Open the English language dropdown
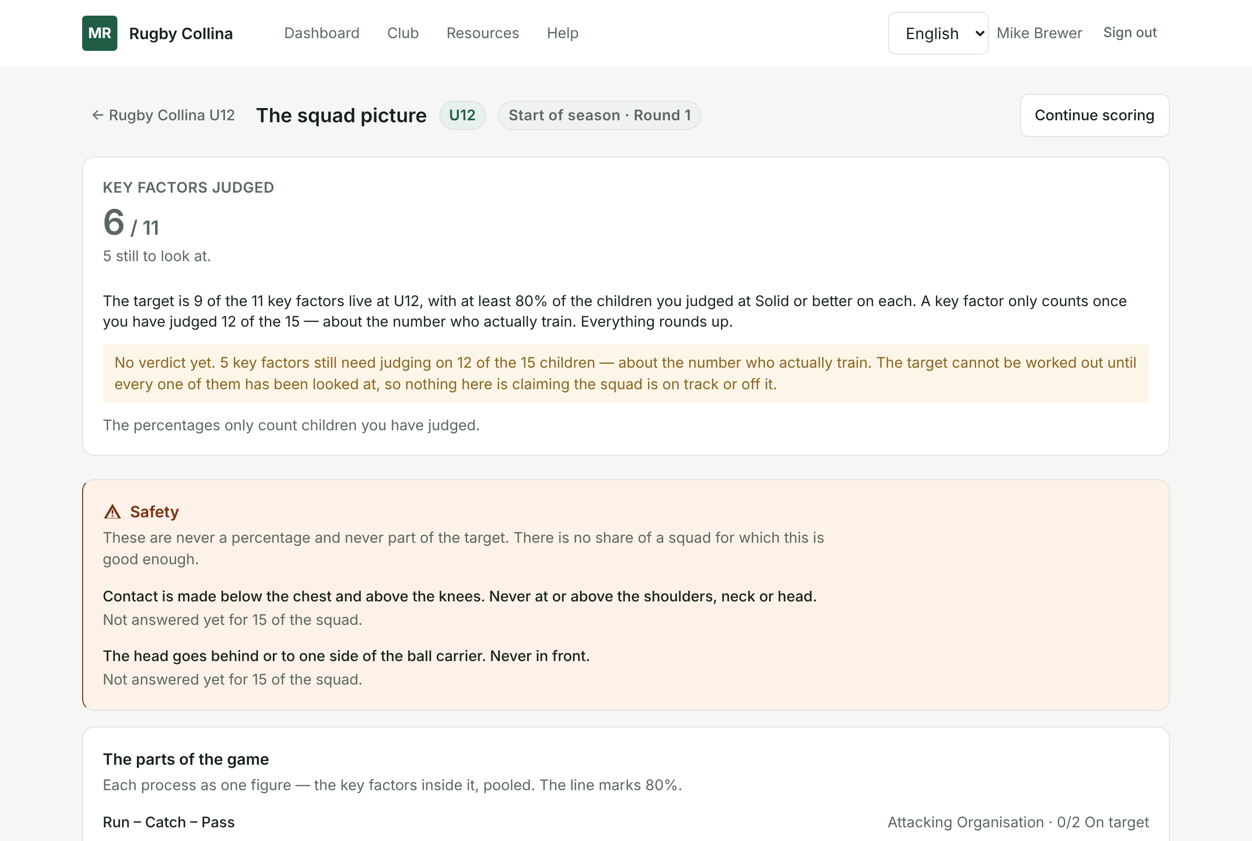 pos(938,33)
